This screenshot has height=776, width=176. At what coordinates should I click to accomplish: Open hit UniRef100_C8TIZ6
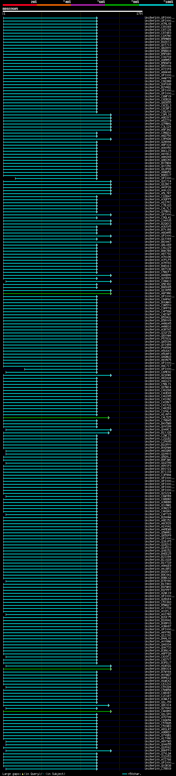(158, 30)
